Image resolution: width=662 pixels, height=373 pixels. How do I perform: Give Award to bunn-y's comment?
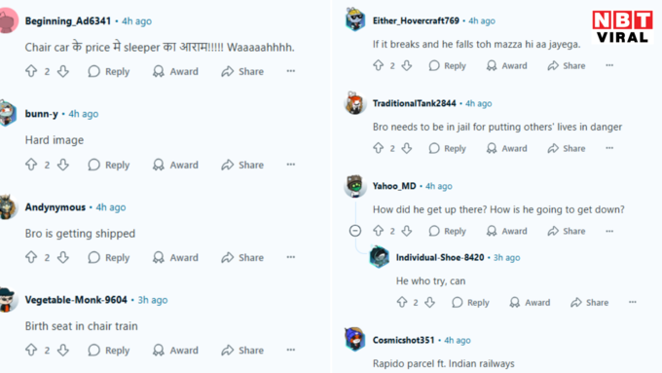(x=175, y=165)
